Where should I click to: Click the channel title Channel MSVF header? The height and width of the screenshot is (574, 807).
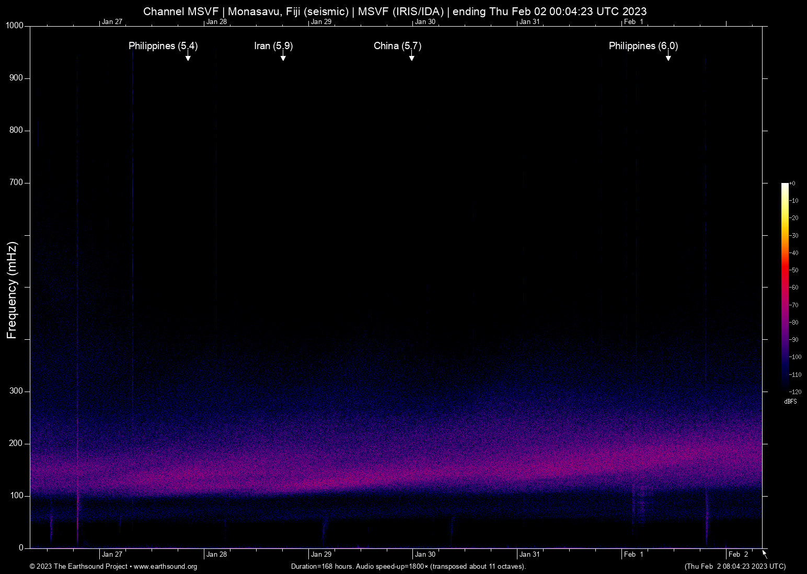pos(183,11)
